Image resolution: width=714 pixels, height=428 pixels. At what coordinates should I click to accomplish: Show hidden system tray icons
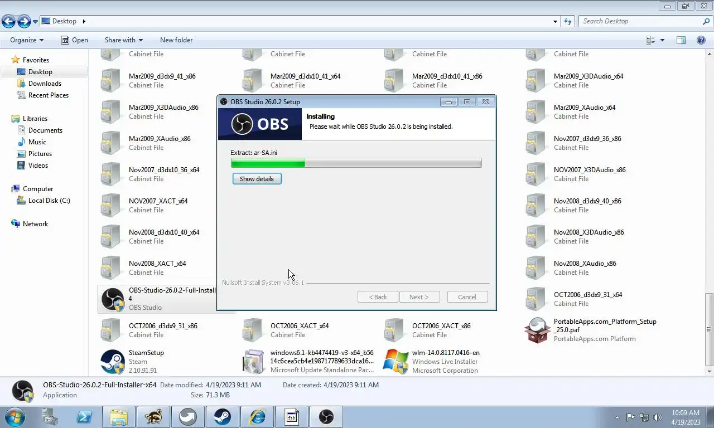pos(617,417)
